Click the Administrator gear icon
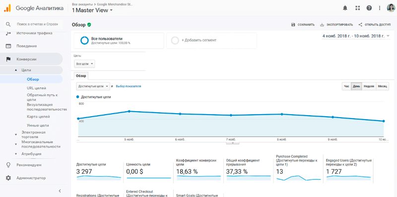The width and height of the screenshot is (397, 197). tap(8, 178)
